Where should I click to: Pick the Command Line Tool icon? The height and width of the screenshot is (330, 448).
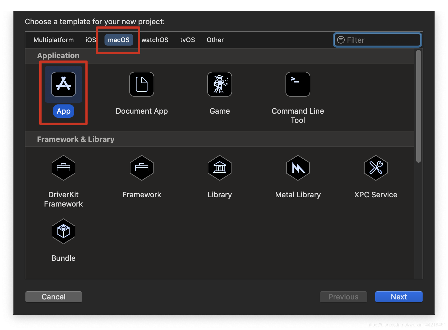point(298,84)
